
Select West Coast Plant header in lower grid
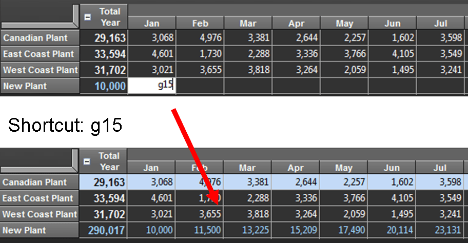[40, 214]
